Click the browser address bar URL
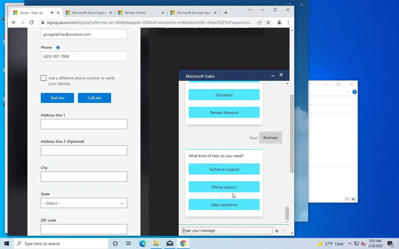Viewport: 399px width, 249px height. click(150, 23)
